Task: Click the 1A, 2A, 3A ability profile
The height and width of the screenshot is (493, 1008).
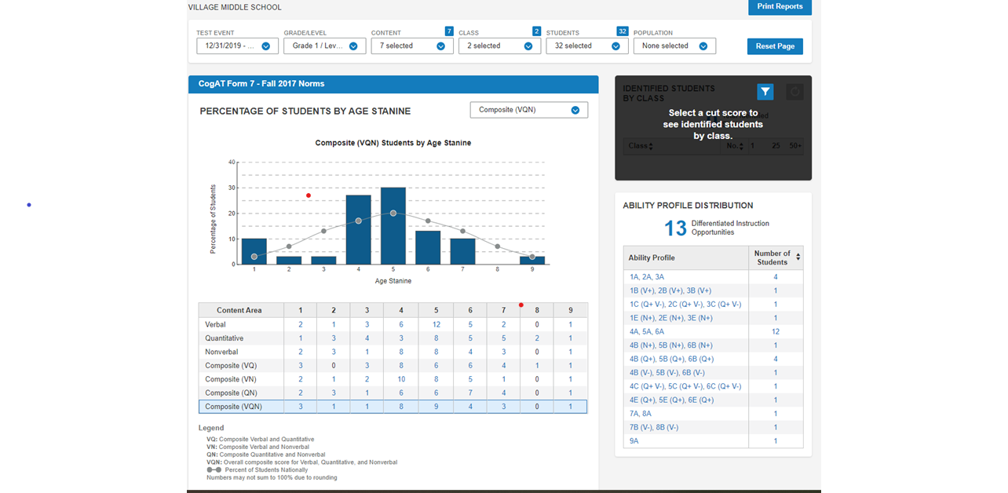Action: click(x=647, y=277)
